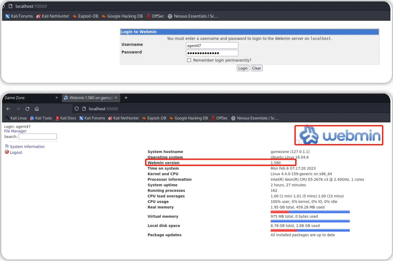Click the 'Package updates' label
The image size is (393, 261).
165,235
